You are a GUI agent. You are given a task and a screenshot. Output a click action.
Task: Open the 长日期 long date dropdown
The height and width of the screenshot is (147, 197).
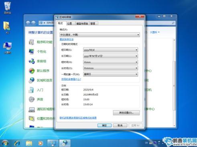coord(111,56)
